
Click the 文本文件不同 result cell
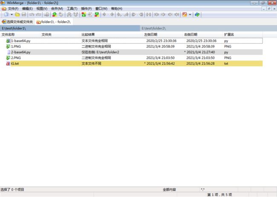coord(91,64)
